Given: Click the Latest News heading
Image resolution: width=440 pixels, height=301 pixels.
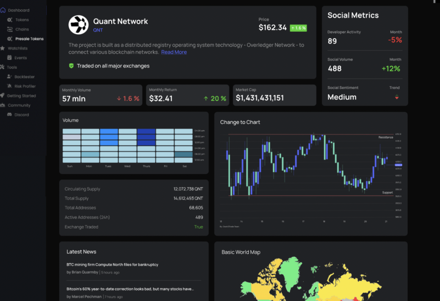Looking at the screenshot, I should click(81, 252).
